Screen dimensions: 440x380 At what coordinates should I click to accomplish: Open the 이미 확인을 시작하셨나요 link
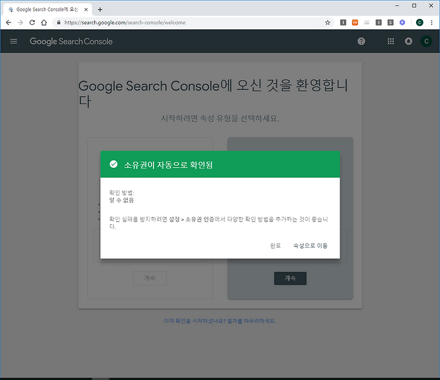coord(220,321)
